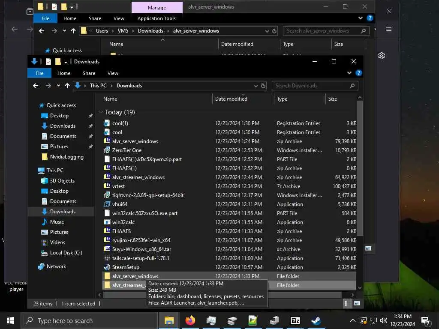Image resolution: width=439 pixels, height=329 pixels.
Task: Open Application Tools tab in alvr_server_windows window
Action: pyautogui.click(x=156, y=18)
